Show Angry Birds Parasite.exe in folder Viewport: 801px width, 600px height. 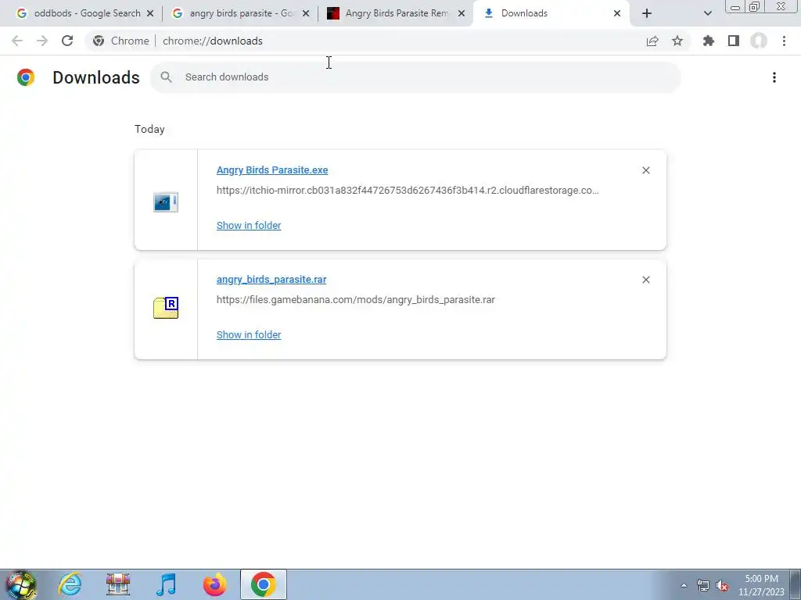(x=249, y=225)
